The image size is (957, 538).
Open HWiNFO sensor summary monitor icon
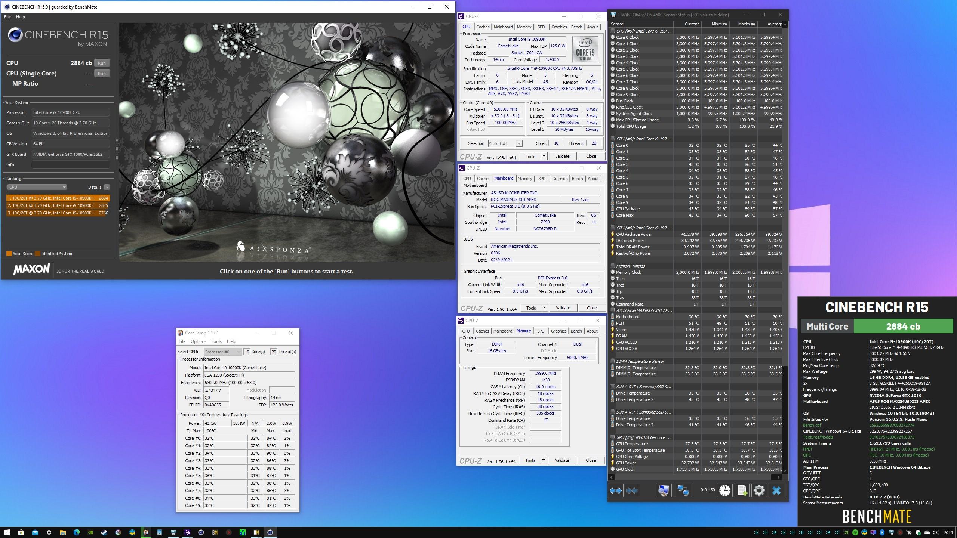click(x=664, y=491)
